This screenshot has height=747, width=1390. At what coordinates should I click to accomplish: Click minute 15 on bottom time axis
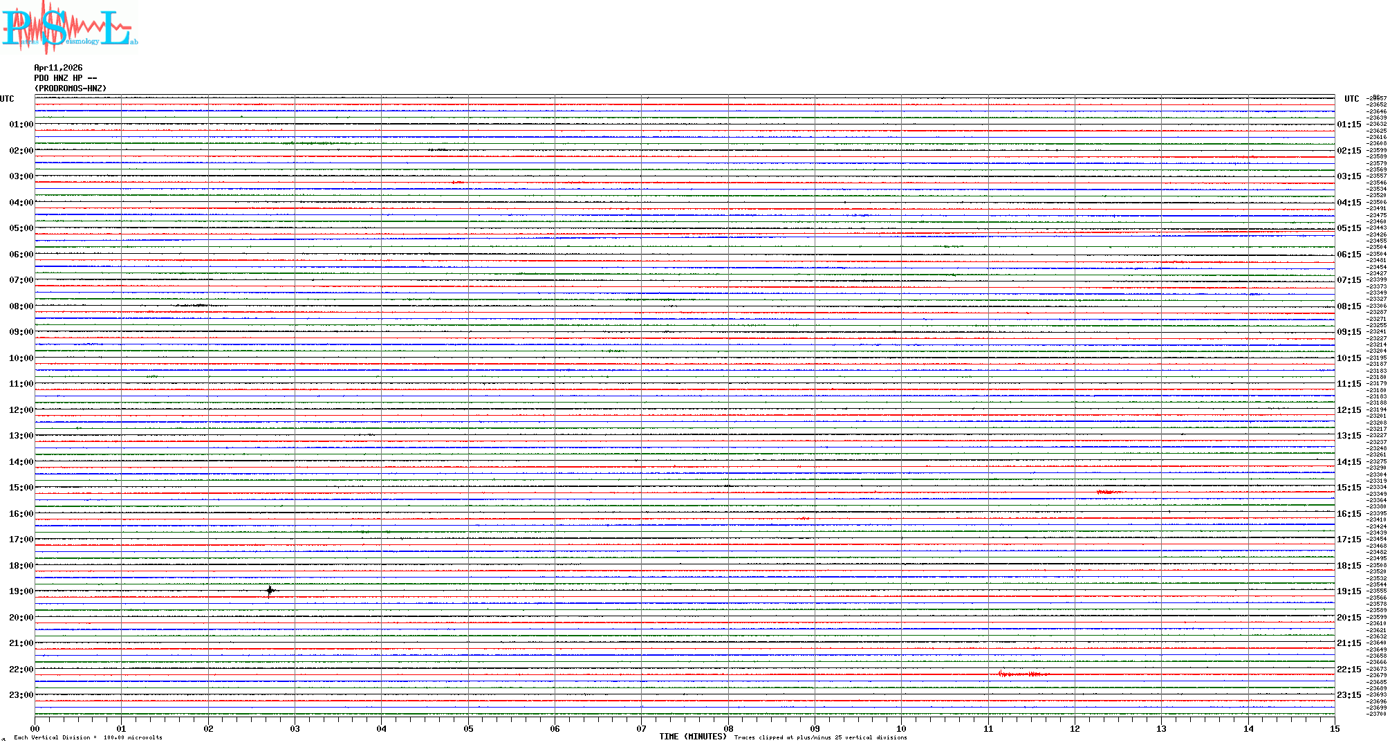1334,728
